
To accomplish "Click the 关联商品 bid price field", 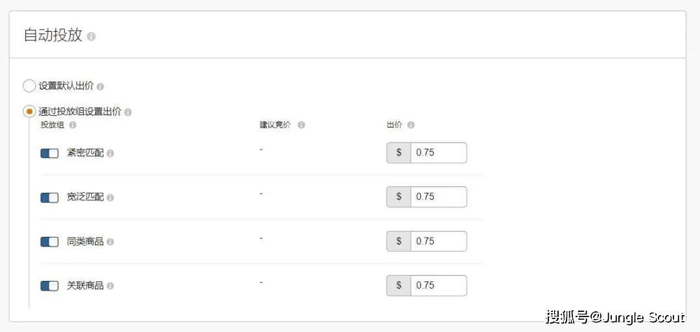I will [x=438, y=285].
